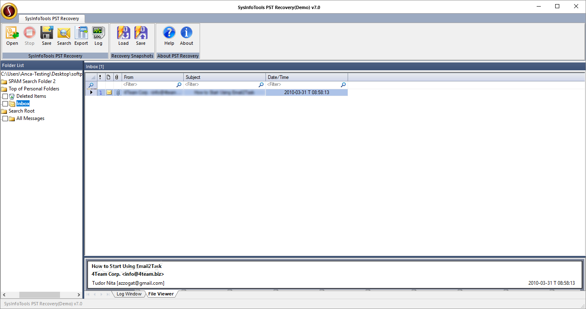Click recipient 'Tudor Nita [azzogat@gmail.com]'

(x=128, y=283)
